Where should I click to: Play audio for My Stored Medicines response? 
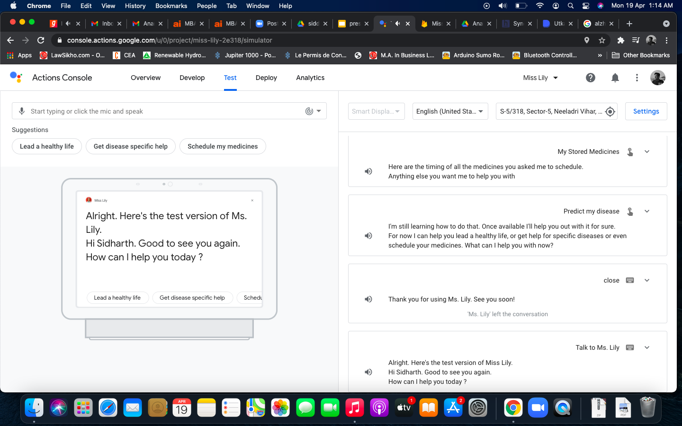coord(368,171)
